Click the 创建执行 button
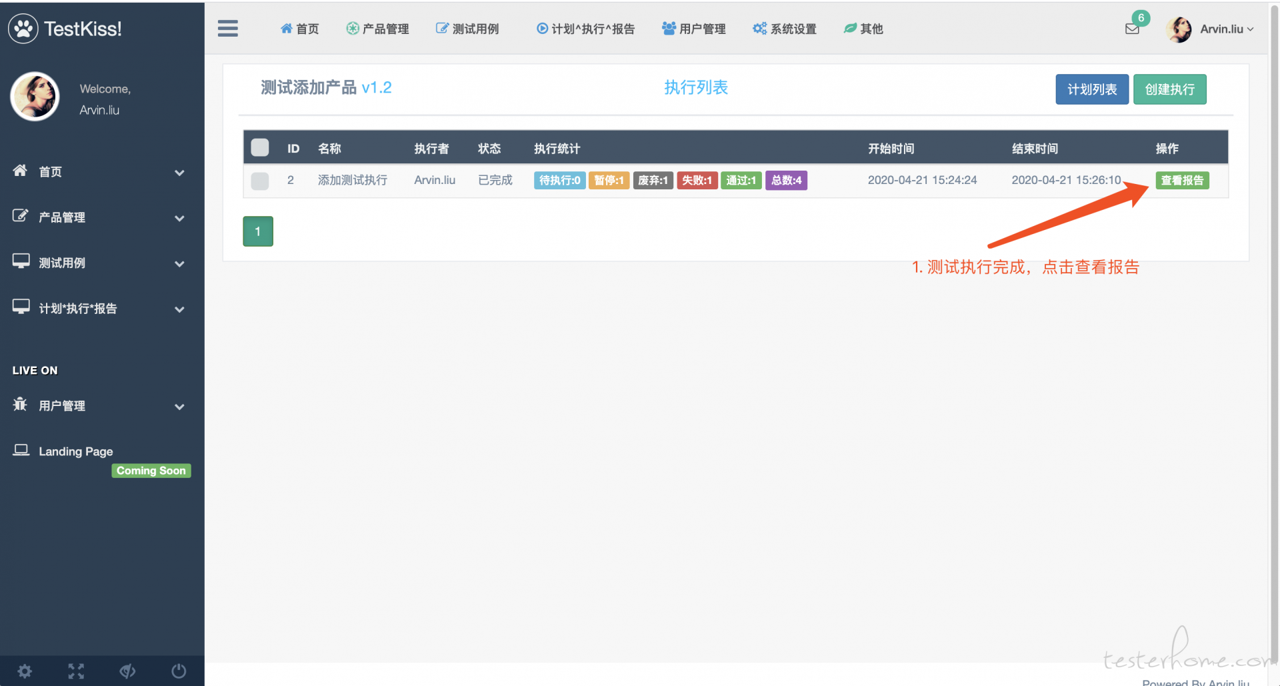 click(1170, 89)
